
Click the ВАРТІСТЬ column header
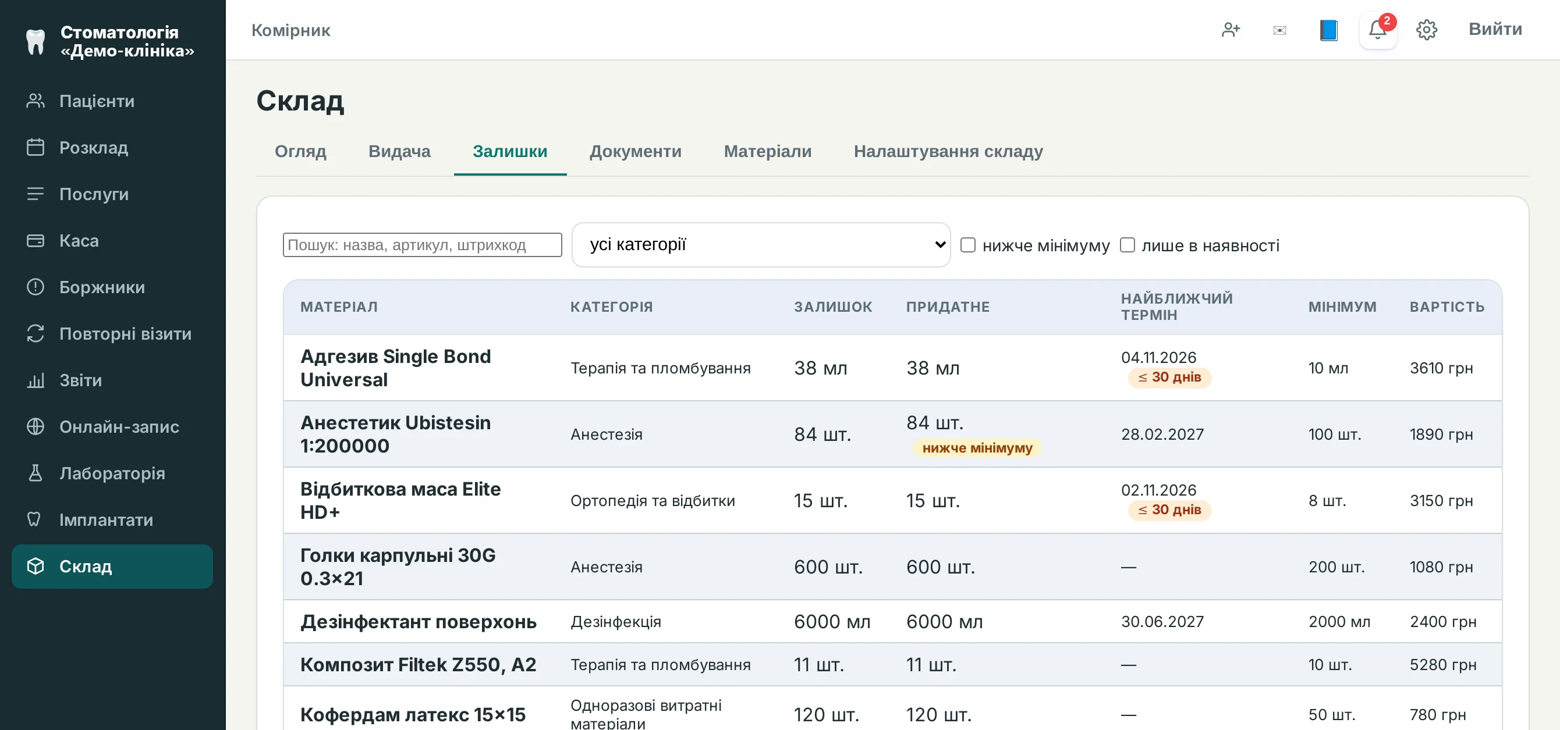point(1446,307)
